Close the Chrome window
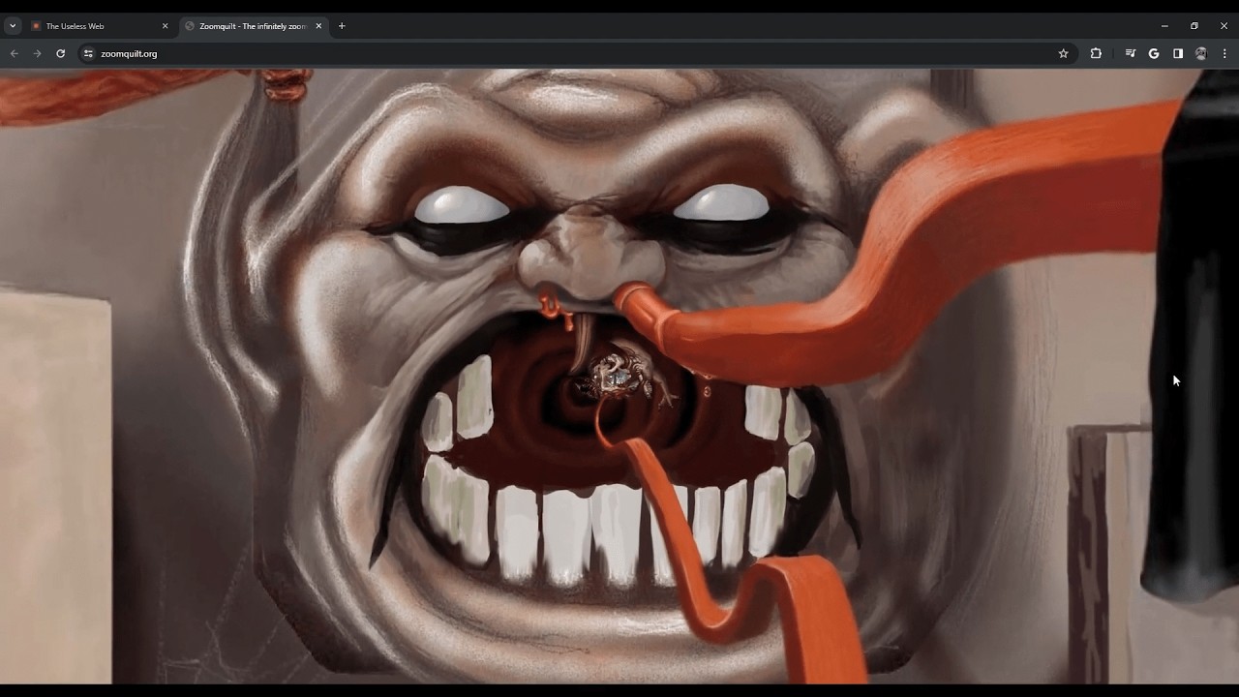The image size is (1239, 697). click(1224, 26)
